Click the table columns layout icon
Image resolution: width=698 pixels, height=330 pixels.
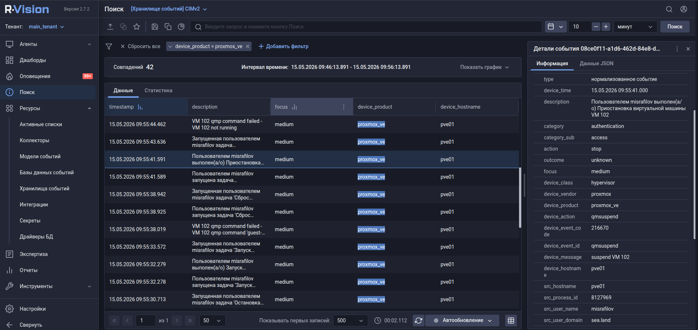click(x=511, y=321)
